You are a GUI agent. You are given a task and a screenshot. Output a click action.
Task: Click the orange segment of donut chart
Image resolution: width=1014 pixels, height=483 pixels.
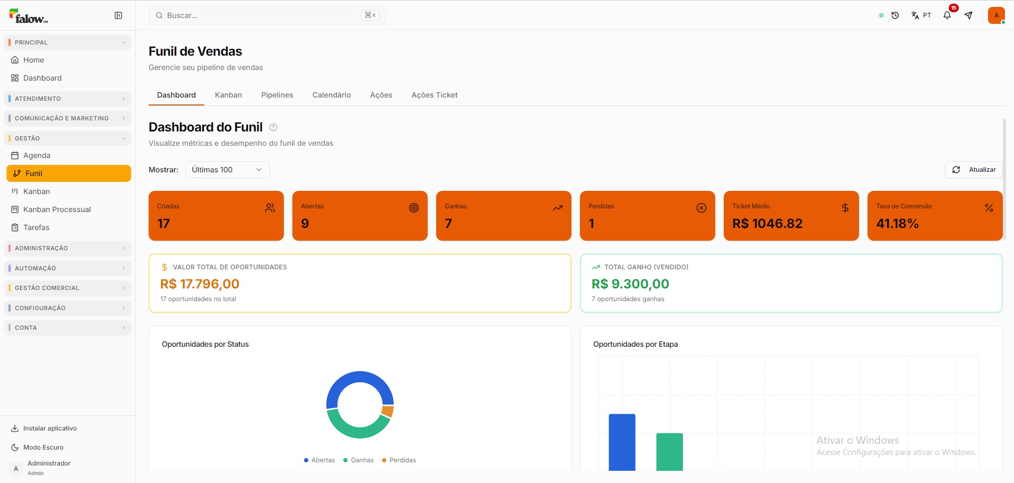tap(388, 411)
